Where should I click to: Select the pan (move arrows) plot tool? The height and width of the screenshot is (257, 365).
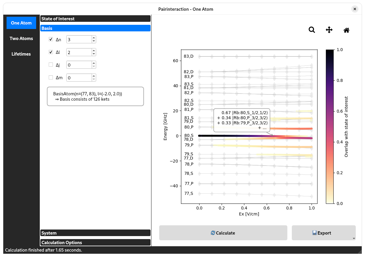[329, 30]
